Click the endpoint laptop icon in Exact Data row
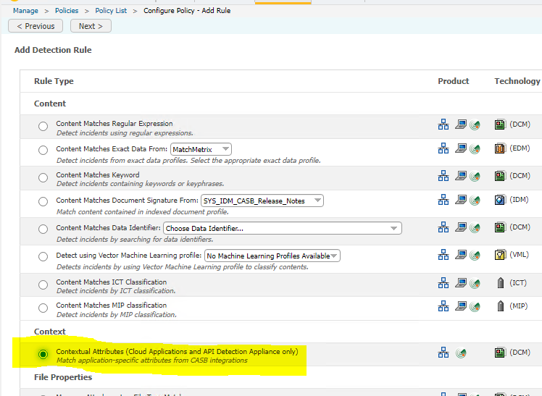This screenshot has width=542, height=396. coord(461,149)
